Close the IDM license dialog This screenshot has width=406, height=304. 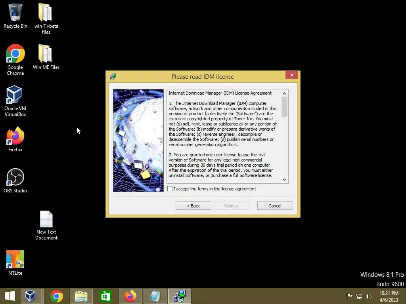[x=291, y=75]
